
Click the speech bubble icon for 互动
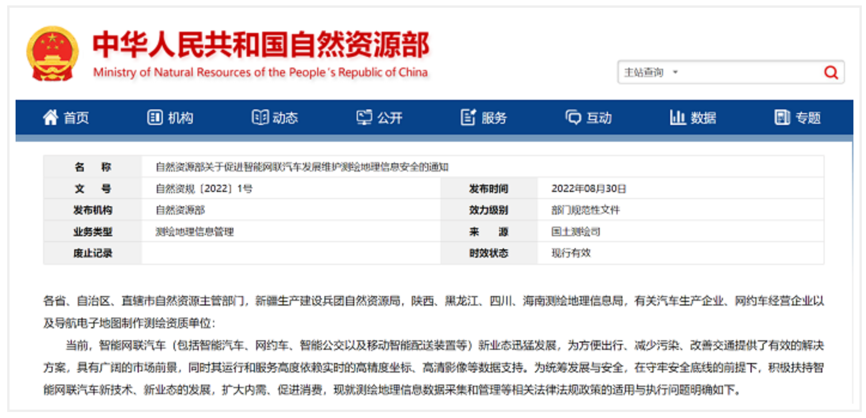click(x=573, y=118)
